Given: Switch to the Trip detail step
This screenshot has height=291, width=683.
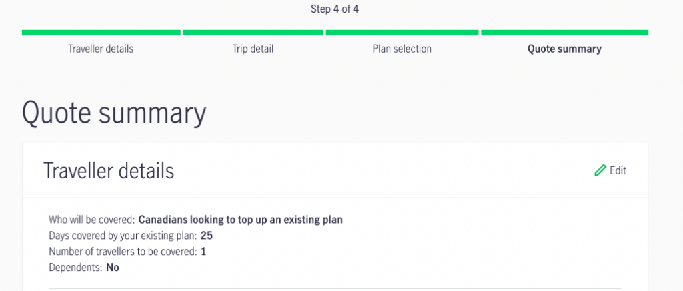Looking at the screenshot, I should point(253,49).
